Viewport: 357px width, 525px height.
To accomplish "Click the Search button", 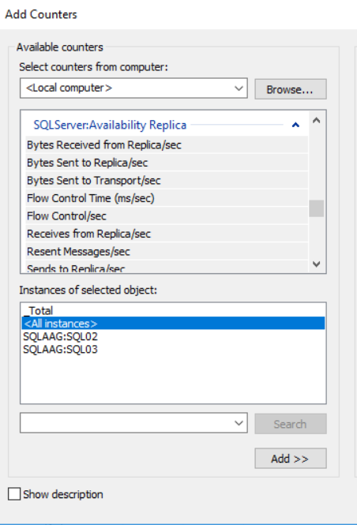I will point(291,424).
